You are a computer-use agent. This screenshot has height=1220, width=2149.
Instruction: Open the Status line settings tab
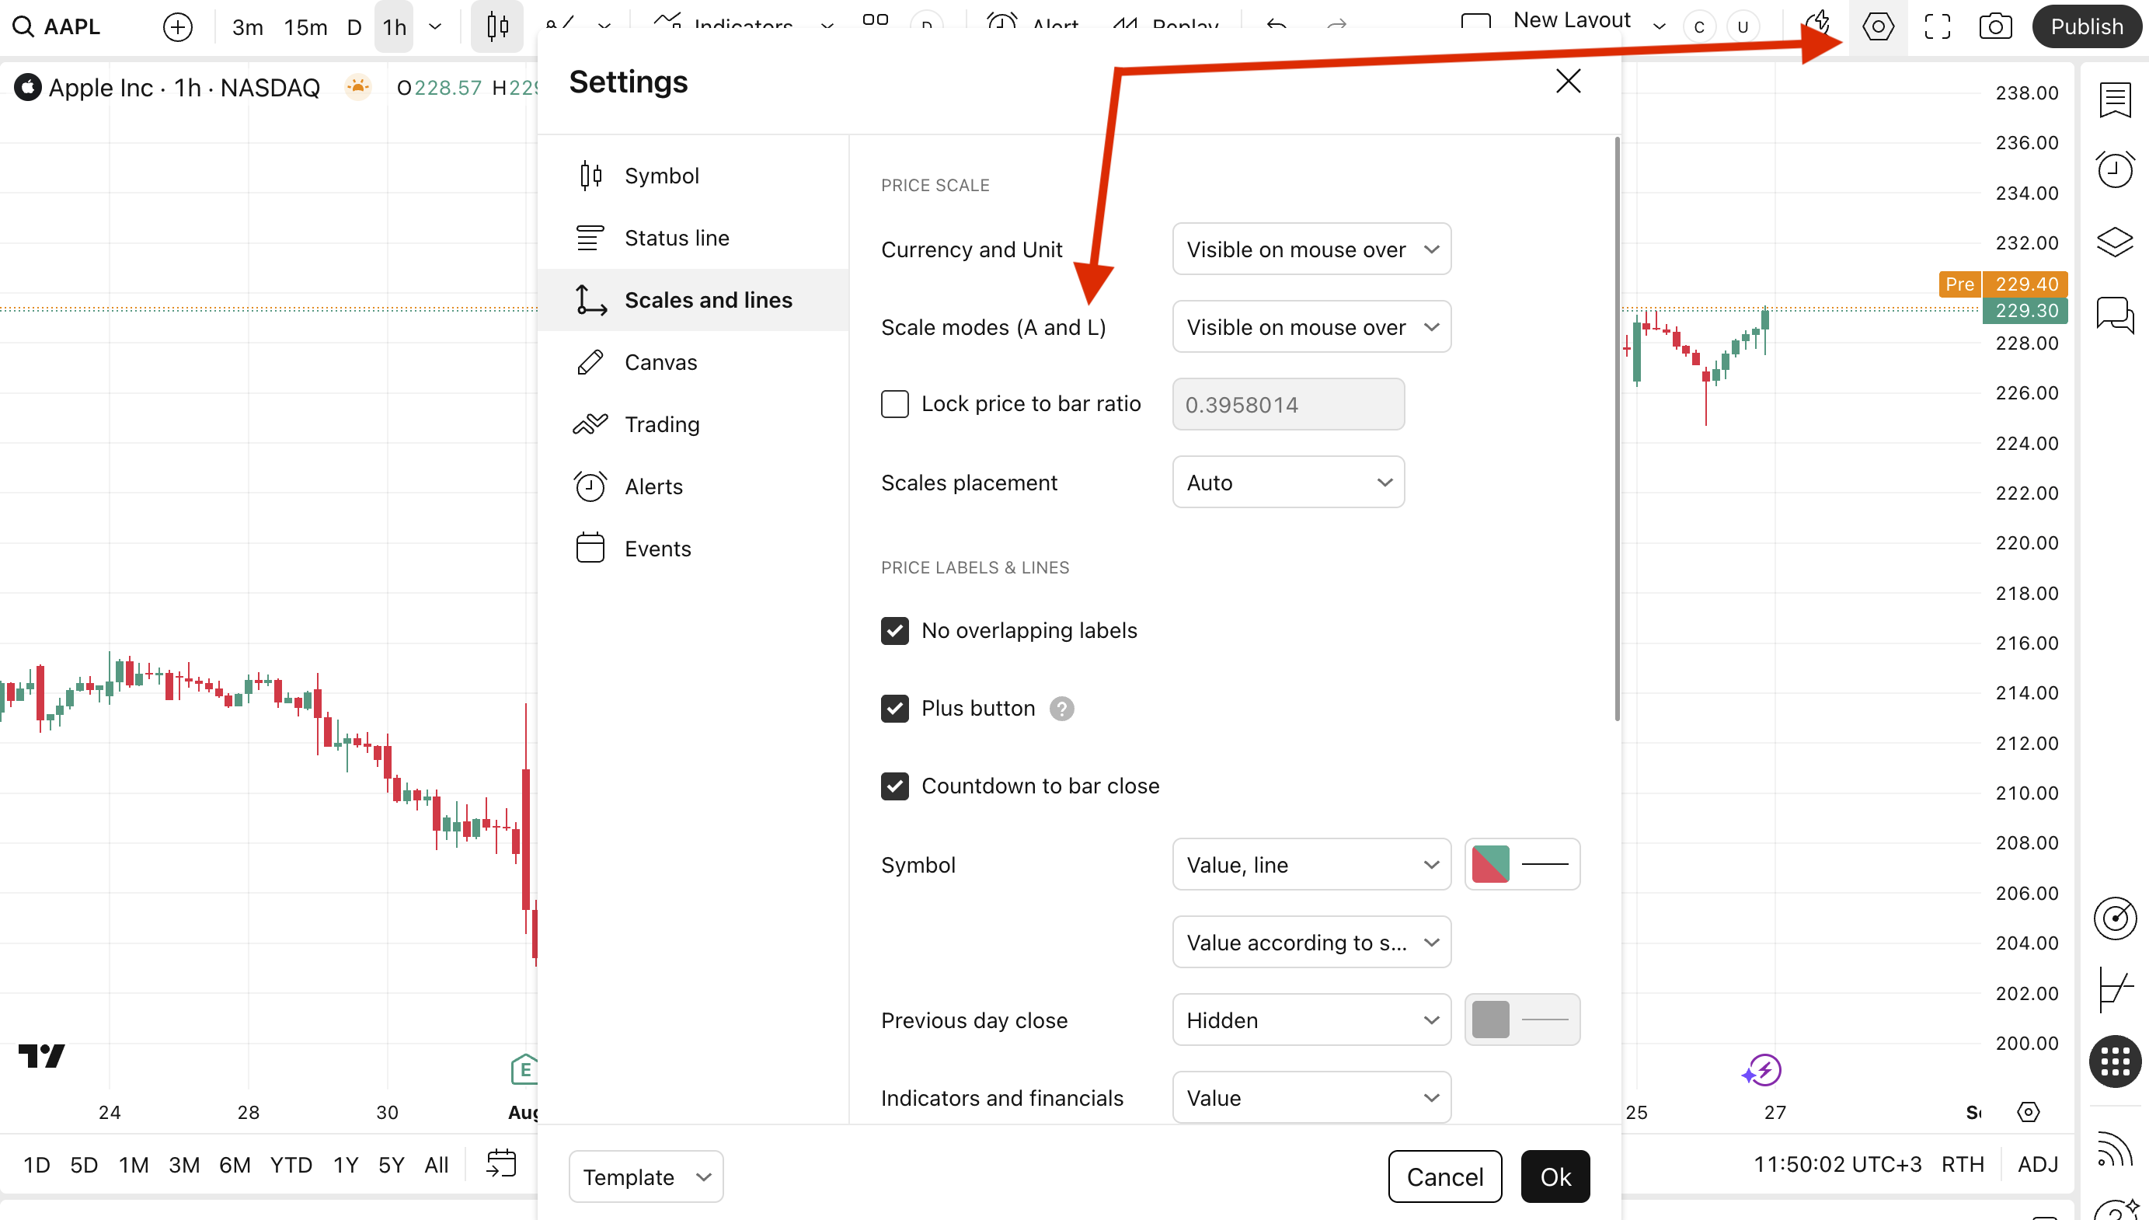(x=676, y=238)
